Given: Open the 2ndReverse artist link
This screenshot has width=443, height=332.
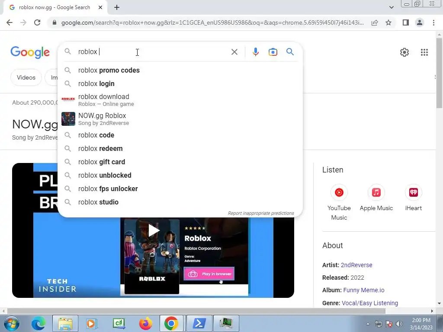Looking at the screenshot, I should click(356, 265).
